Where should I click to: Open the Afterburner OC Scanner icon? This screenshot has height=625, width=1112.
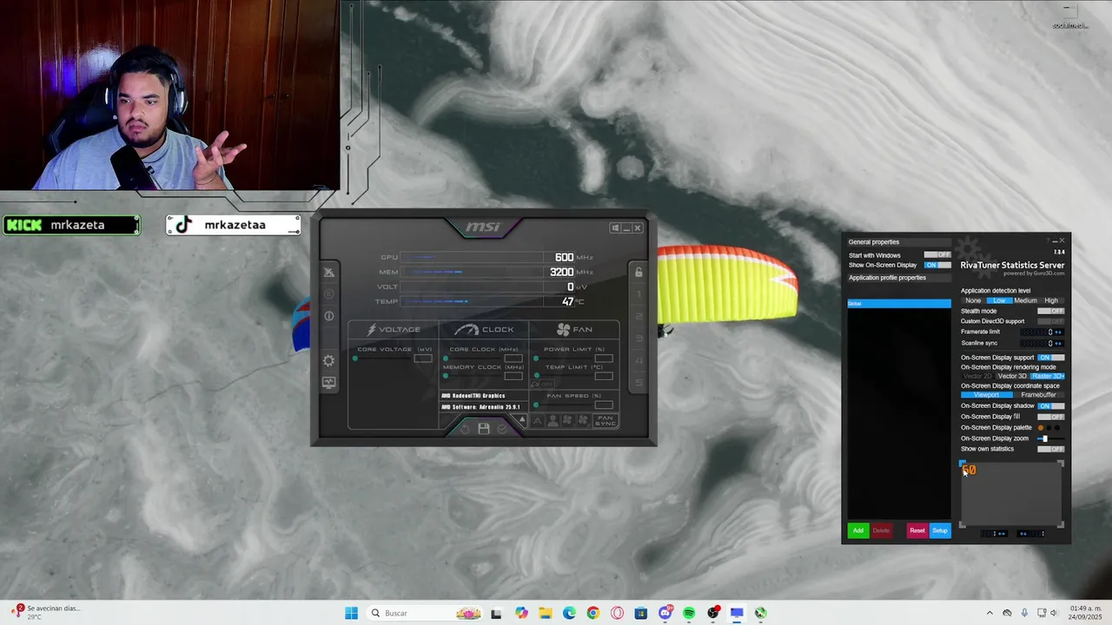tap(328, 272)
